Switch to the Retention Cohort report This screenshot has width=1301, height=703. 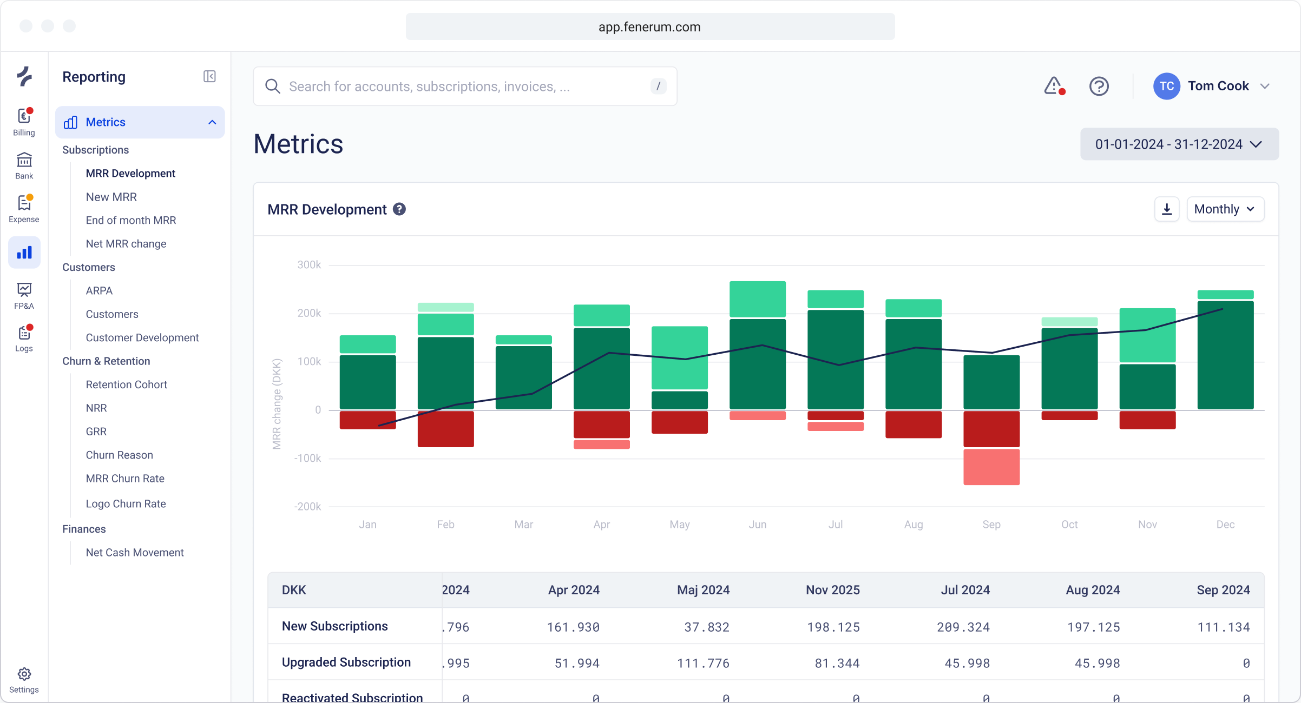127,384
